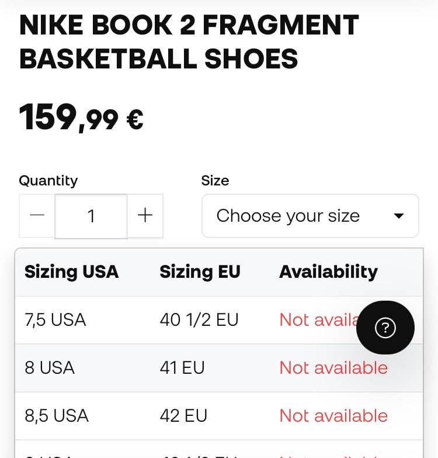Increase quantity with the plus button
This screenshot has height=458, width=438.
point(145,216)
